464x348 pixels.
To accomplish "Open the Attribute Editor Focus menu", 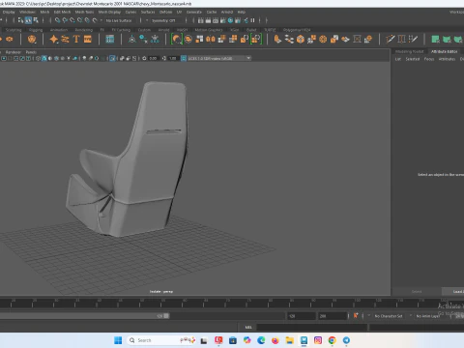I will coord(429,59).
